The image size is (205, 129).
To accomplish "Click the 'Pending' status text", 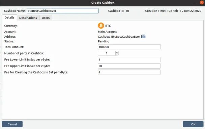I will point(104,41).
